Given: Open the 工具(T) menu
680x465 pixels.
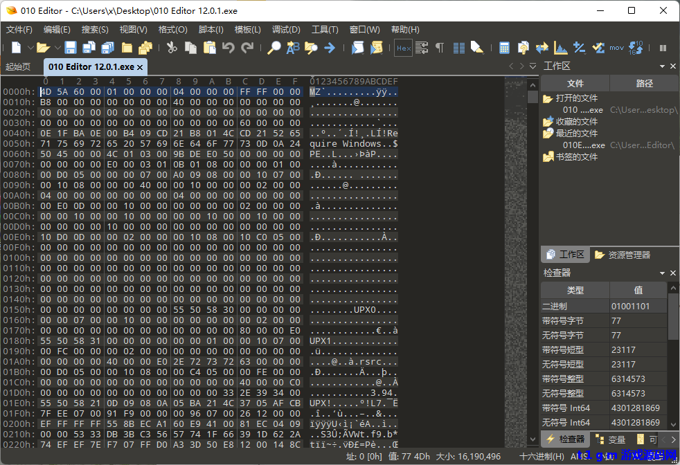Looking at the screenshot, I should tap(325, 30).
